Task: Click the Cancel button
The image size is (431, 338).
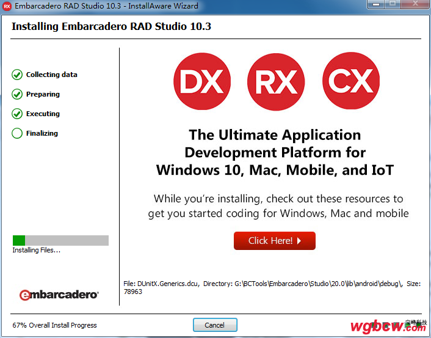Action: pos(215,325)
